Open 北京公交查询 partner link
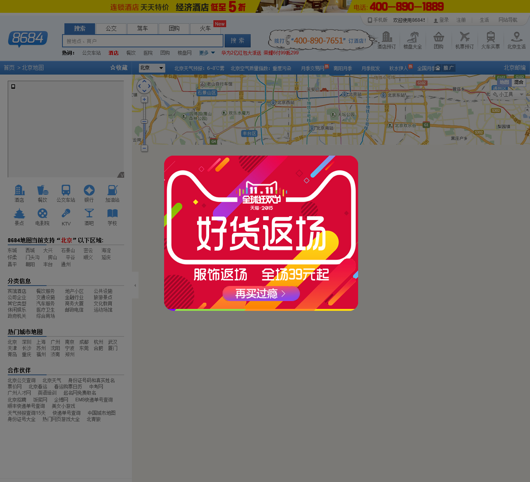This screenshot has width=530, height=482. 22,381
